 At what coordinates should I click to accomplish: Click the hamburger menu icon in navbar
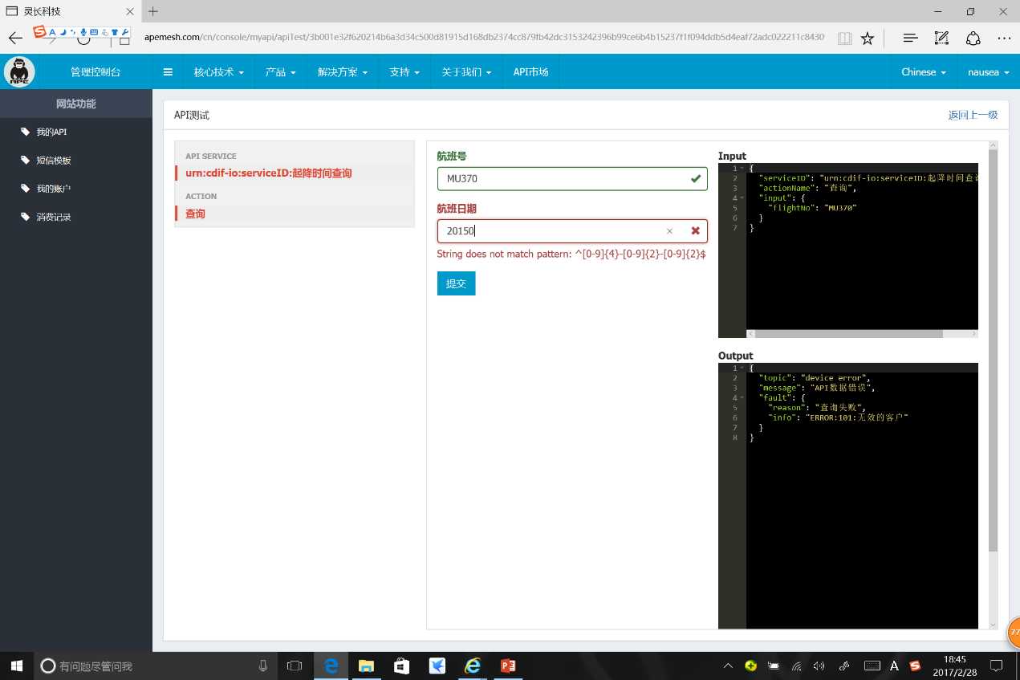tap(168, 72)
